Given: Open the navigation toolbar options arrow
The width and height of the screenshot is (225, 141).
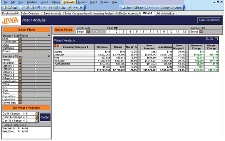Looking at the screenshot, I should 184,8.
